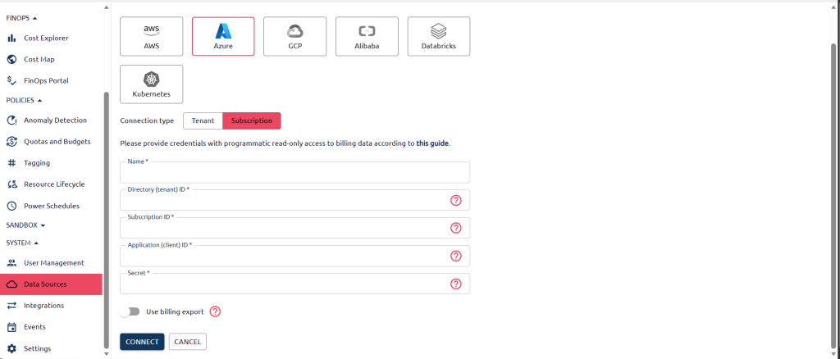840x359 pixels.
Task: Click the Quotas and Budgets icon
Action: point(11,142)
